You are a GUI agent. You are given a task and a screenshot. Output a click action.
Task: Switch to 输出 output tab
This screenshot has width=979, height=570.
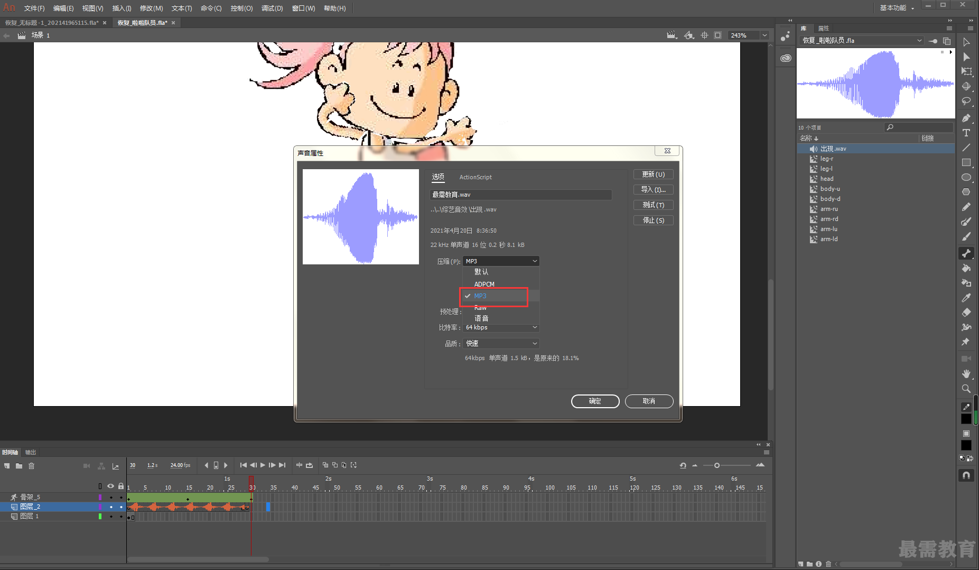[x=31, y=453]
